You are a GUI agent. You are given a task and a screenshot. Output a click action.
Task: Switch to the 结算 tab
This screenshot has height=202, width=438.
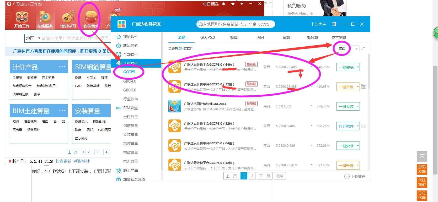pos(286,37)
